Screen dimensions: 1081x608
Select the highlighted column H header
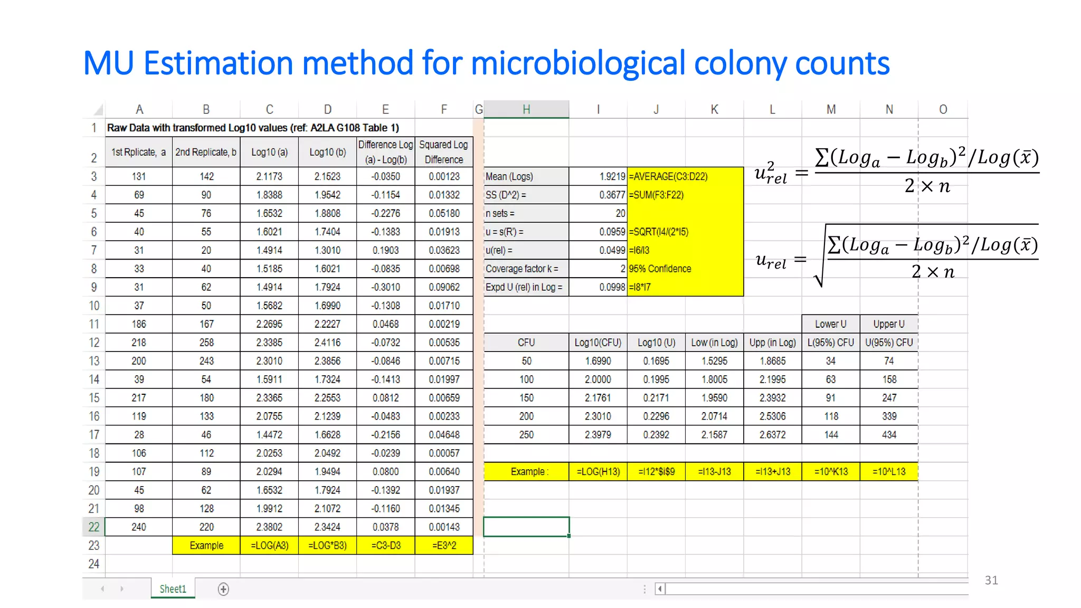pyautogui.click(x=526, y=109)
